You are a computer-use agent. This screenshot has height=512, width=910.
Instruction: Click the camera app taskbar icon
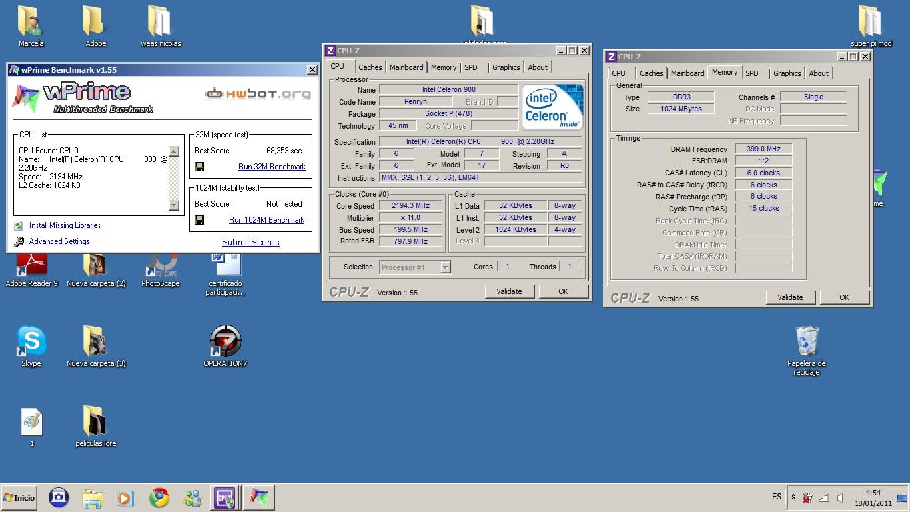[x=59, y=497]
